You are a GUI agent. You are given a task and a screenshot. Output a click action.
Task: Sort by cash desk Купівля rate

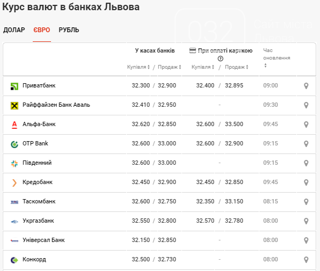pyautogui.click(x=138, y=67)
